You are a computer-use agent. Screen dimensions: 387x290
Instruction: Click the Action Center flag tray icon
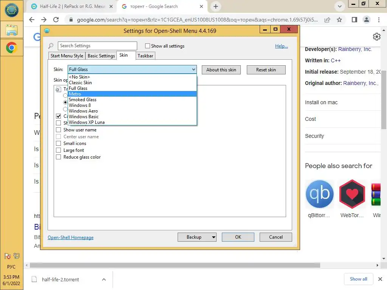[8, 256]
